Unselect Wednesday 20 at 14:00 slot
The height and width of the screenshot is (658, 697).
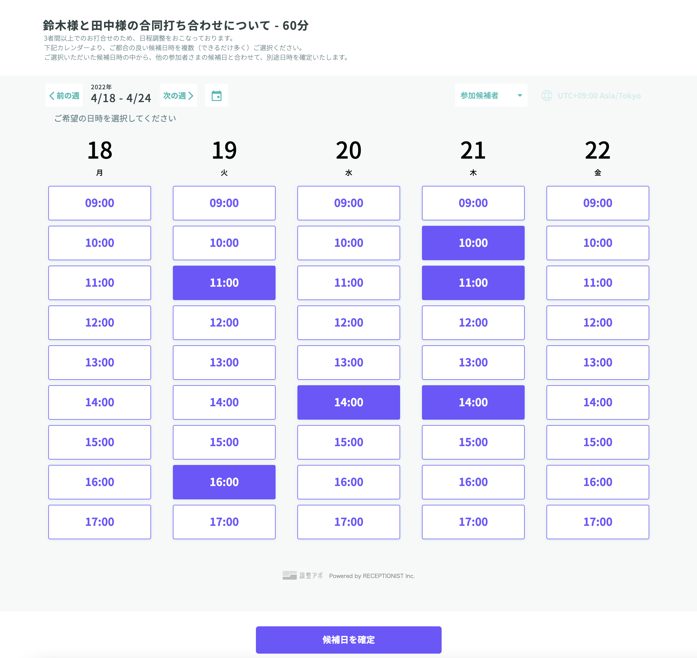point(348,402)
